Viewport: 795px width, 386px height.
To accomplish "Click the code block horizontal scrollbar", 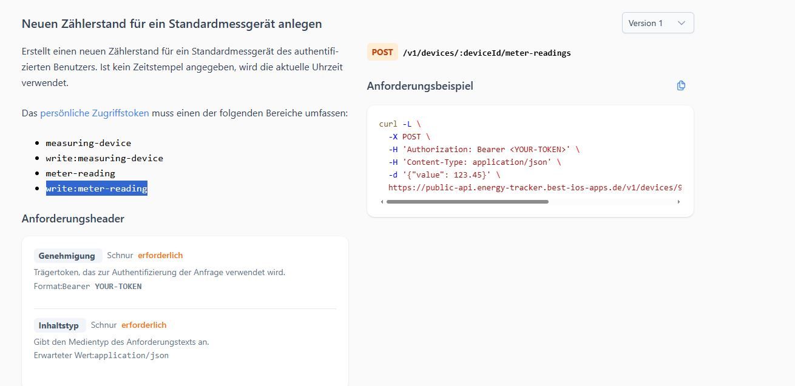I will pyautogui.click(x=467, y=202).
